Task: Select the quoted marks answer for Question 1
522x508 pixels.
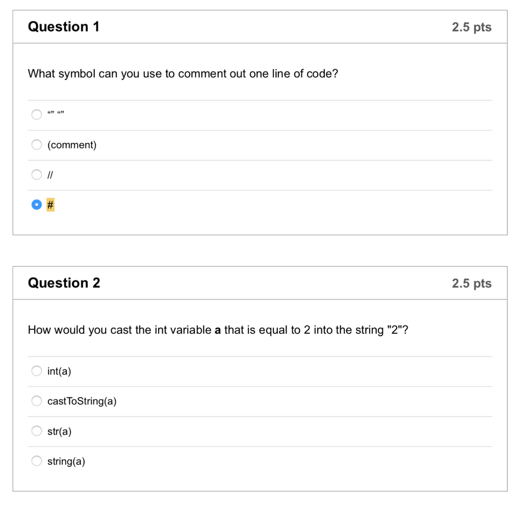Action: pyautogui.click(x=36, y=114)
